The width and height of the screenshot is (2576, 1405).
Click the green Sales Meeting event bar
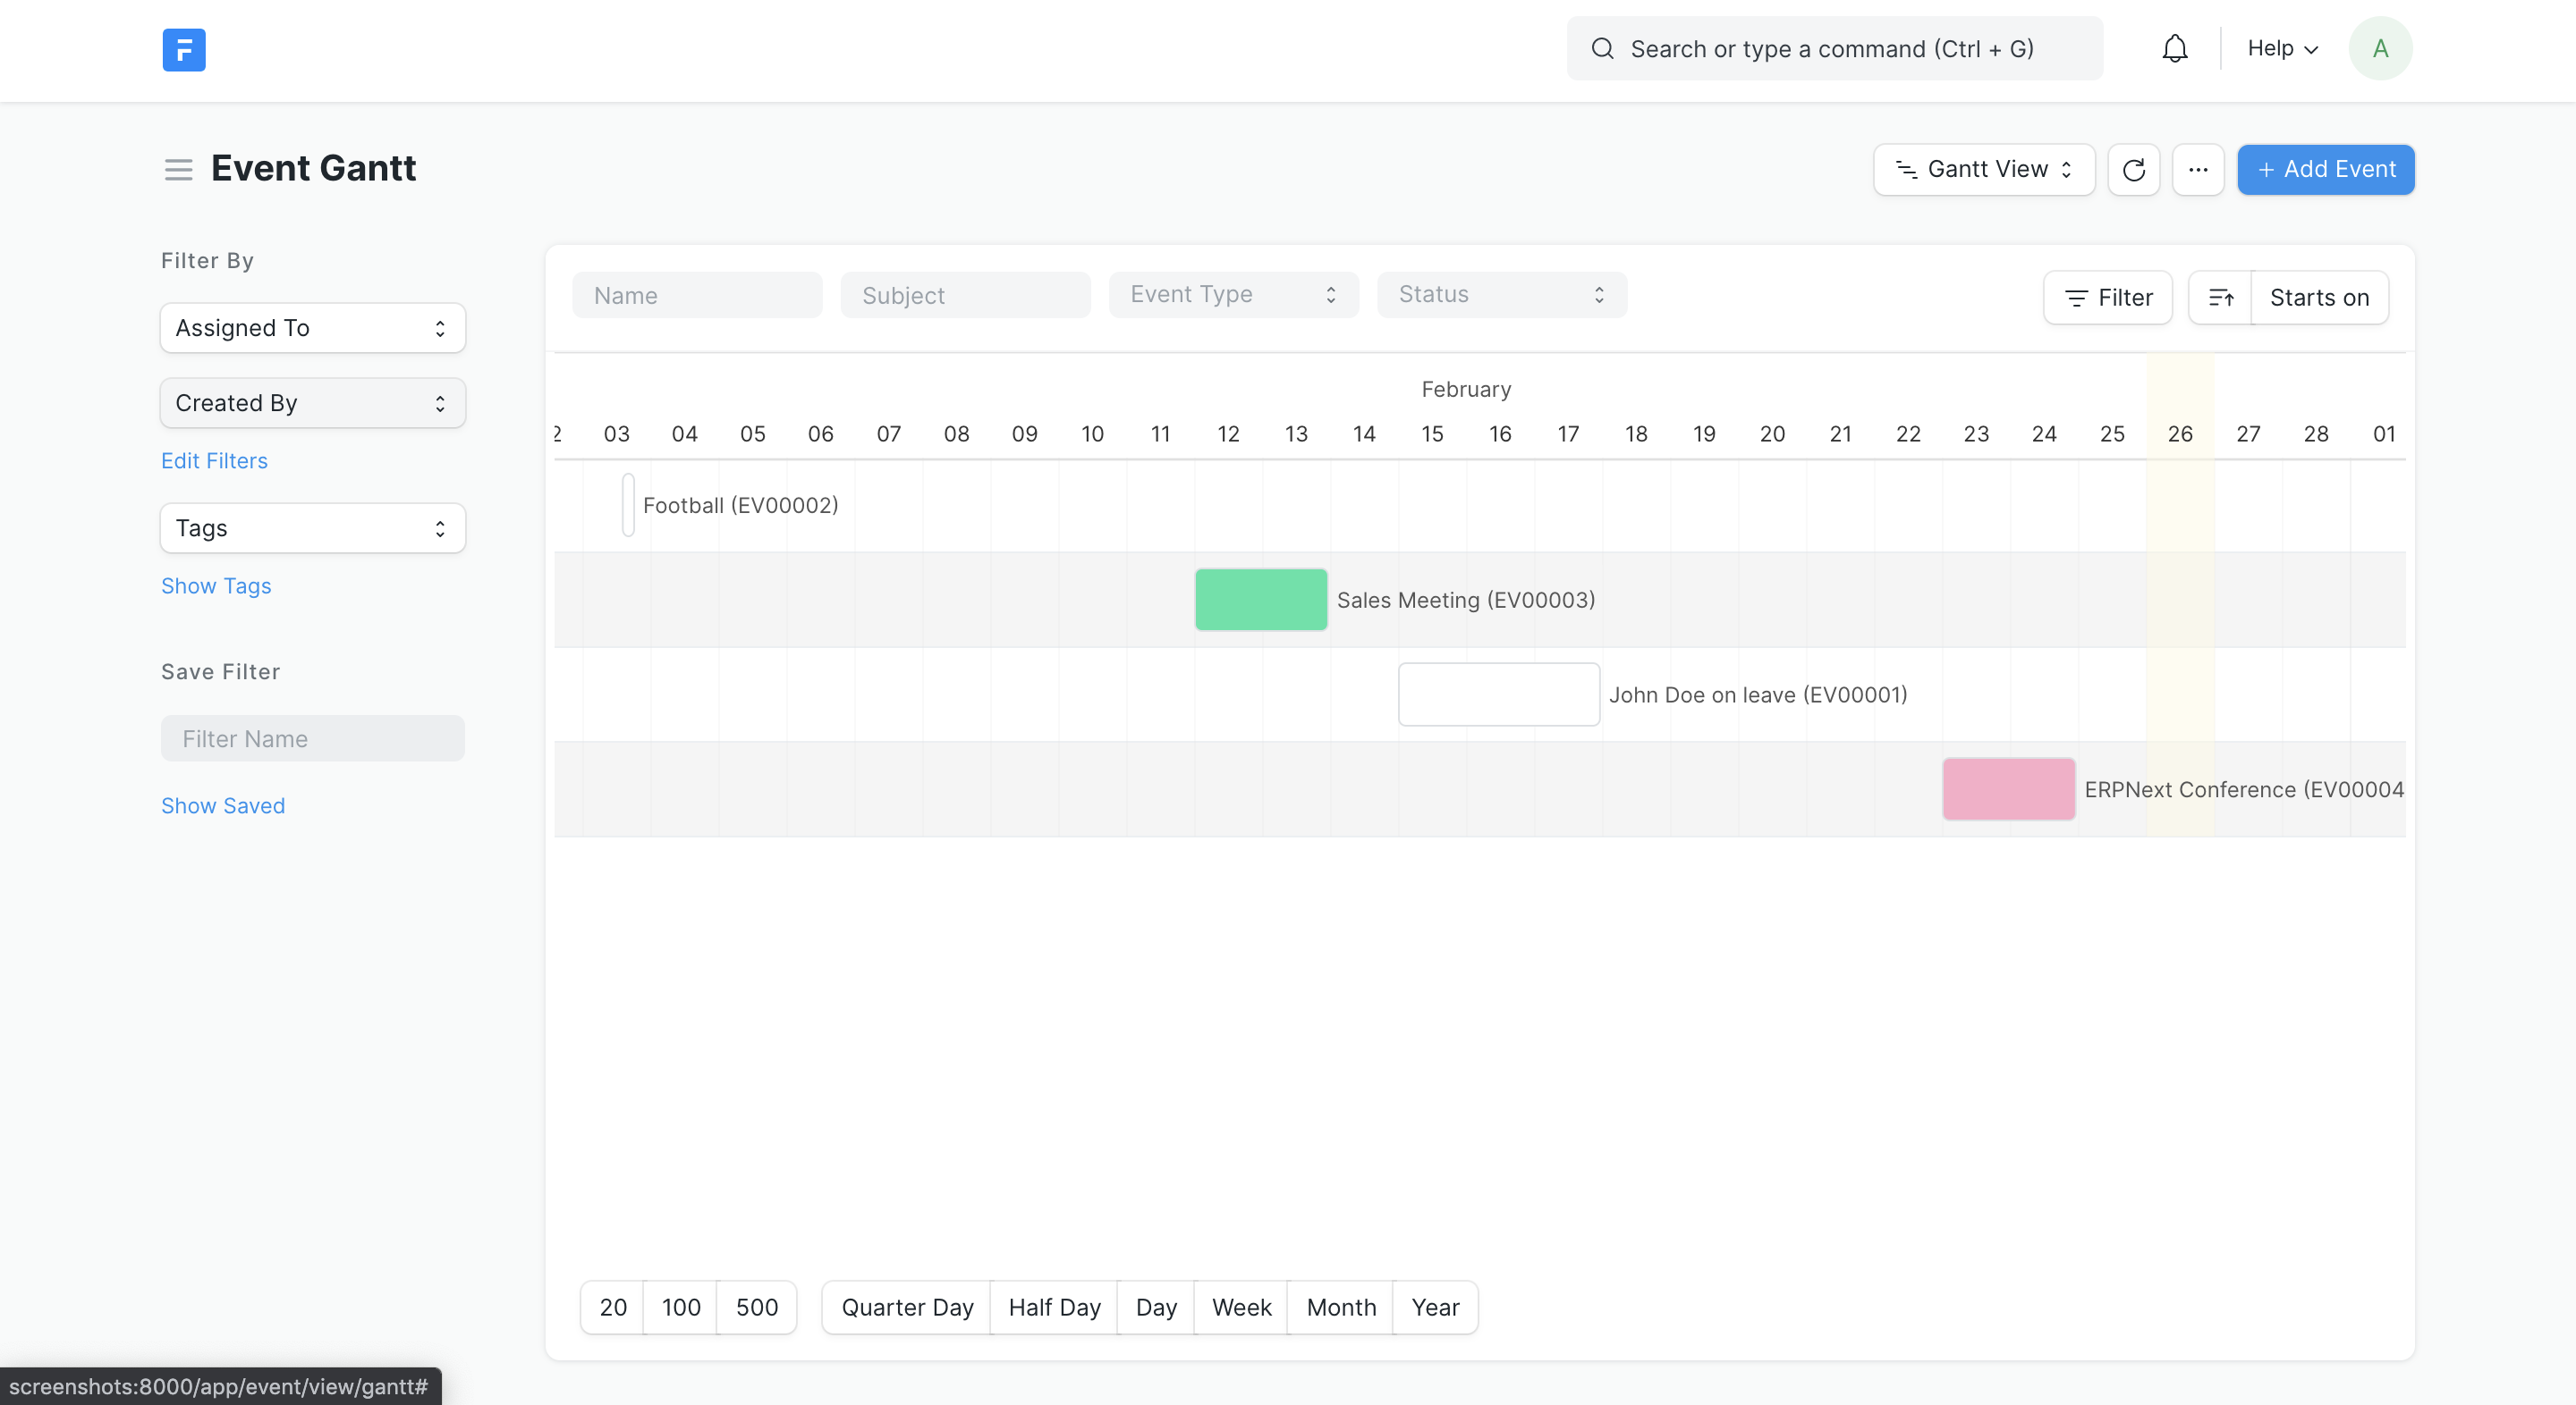coord(1260,600)
